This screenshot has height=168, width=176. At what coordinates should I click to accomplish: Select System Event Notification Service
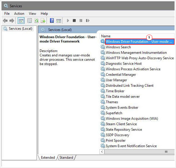(x=131, y=146)
